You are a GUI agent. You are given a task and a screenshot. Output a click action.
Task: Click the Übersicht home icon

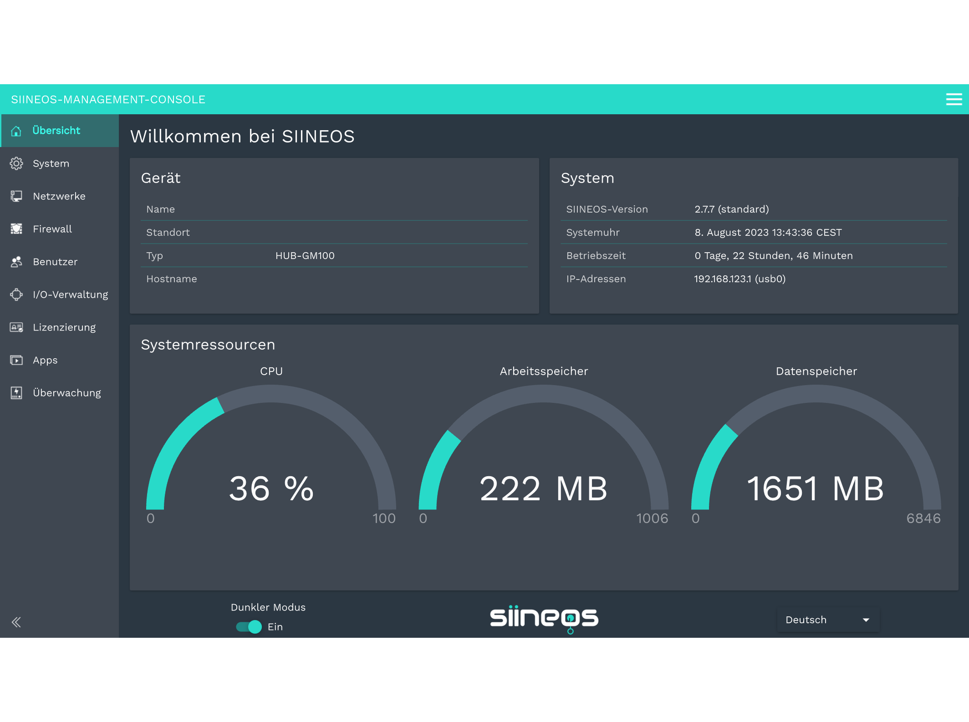pos(16,131)
